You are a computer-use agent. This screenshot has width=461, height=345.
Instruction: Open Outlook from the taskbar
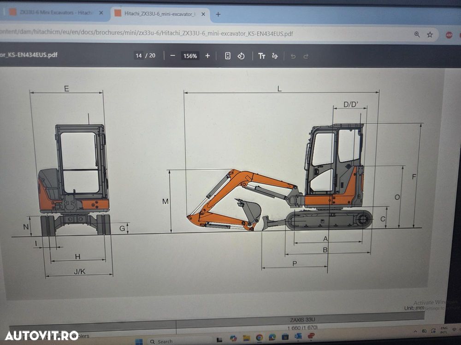click(298, 336)
